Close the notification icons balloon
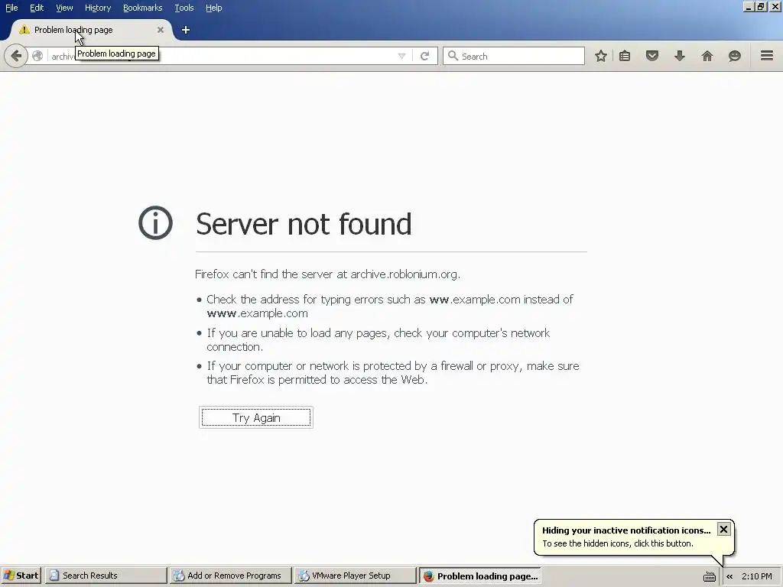This screenshot has width=783, height=587. coord(723,529)
